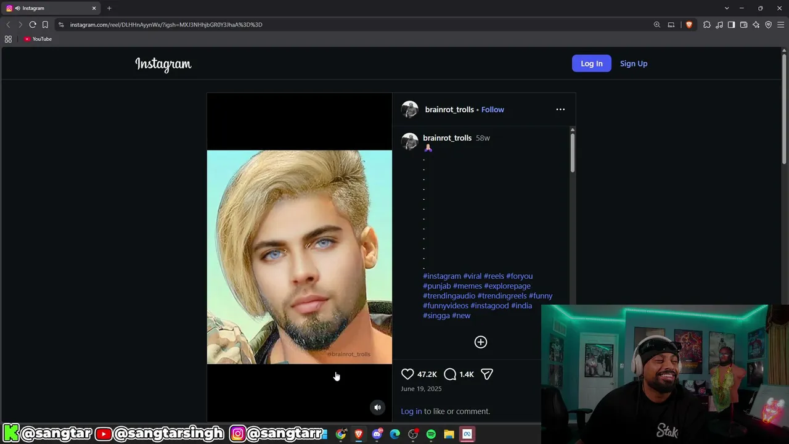Screen dimensions: 789x444
Task: Share the reel with the paper plane icon
Action: 487,374
